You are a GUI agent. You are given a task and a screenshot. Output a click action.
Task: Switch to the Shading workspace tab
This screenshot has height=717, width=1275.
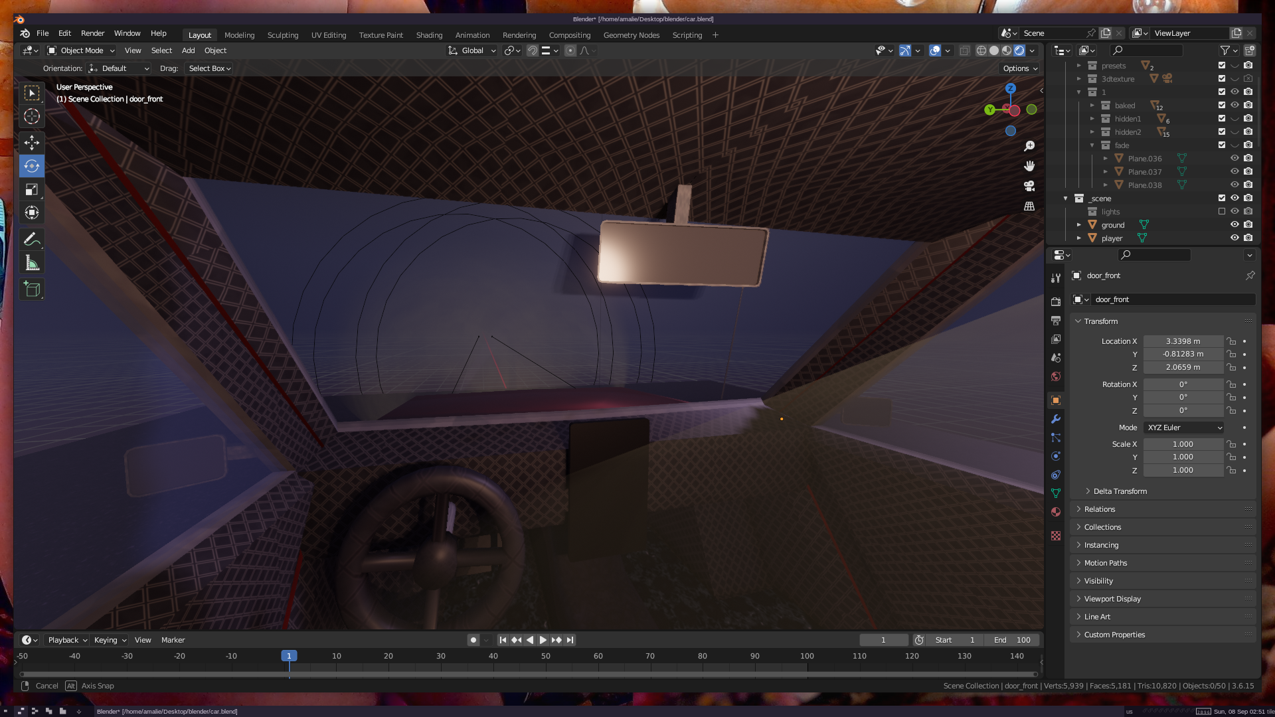(429, 35)
